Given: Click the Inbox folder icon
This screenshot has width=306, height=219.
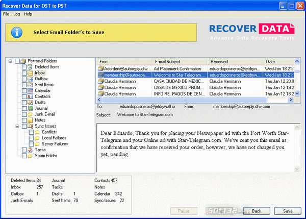Looking at the screenshot, I should (x=30, y=73).
